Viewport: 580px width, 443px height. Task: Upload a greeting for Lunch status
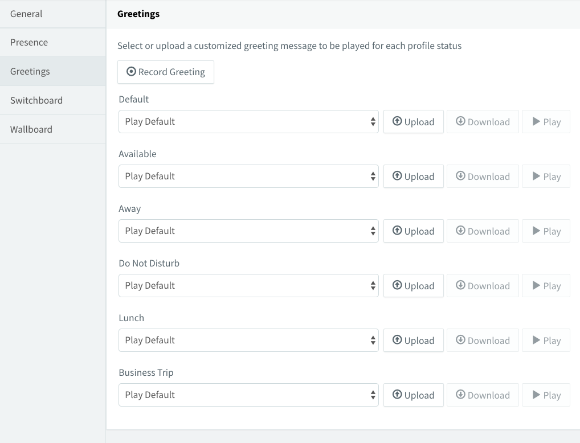click(x=413, y=341)
